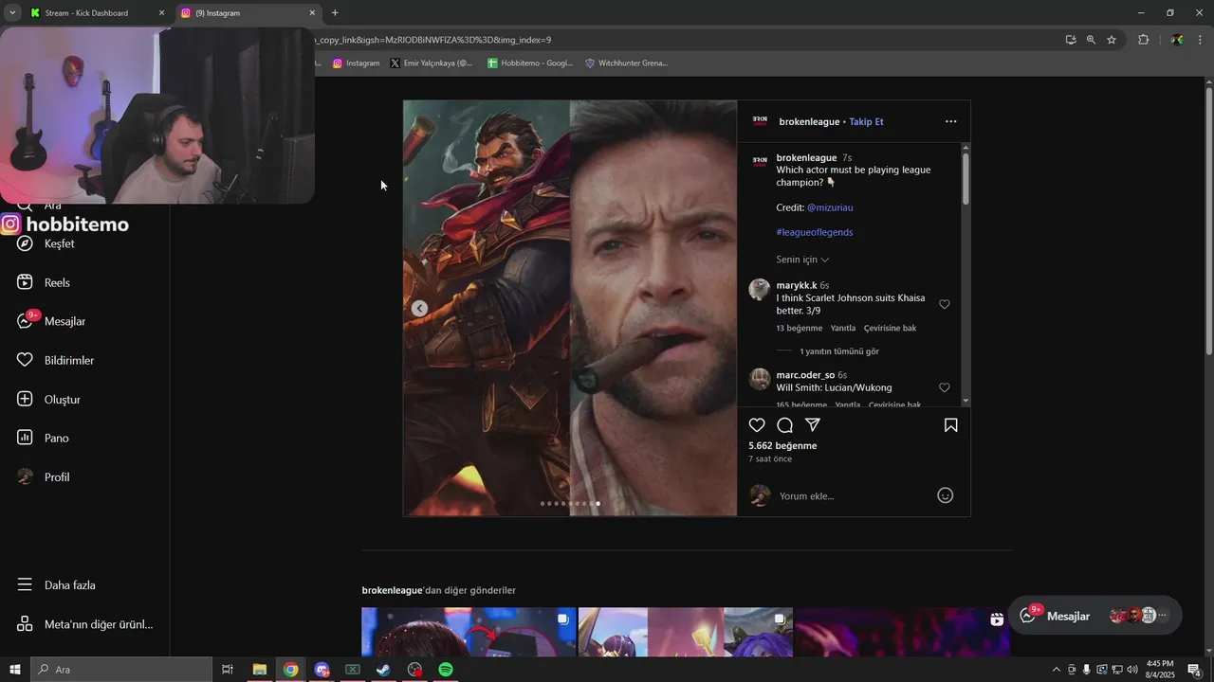Open the second brokenleague other post thumbnail

click(685, 632)
